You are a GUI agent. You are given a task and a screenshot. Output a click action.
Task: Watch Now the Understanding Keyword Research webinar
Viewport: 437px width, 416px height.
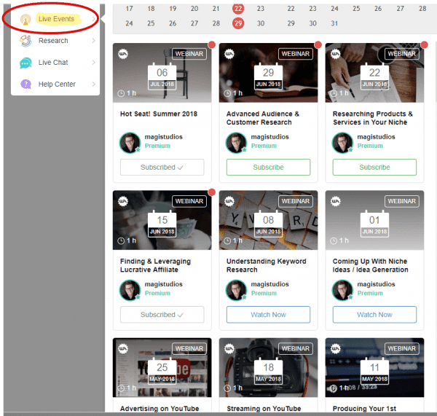[268, 315]
